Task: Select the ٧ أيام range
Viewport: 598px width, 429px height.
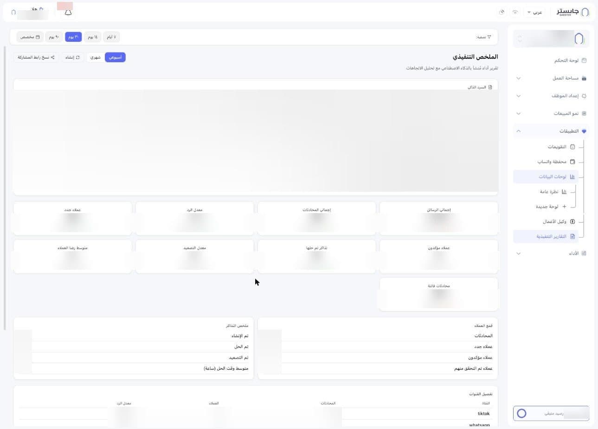Action: (x=111, y=37)
